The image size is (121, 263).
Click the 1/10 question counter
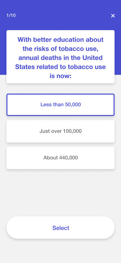click(x=11, y=16)
